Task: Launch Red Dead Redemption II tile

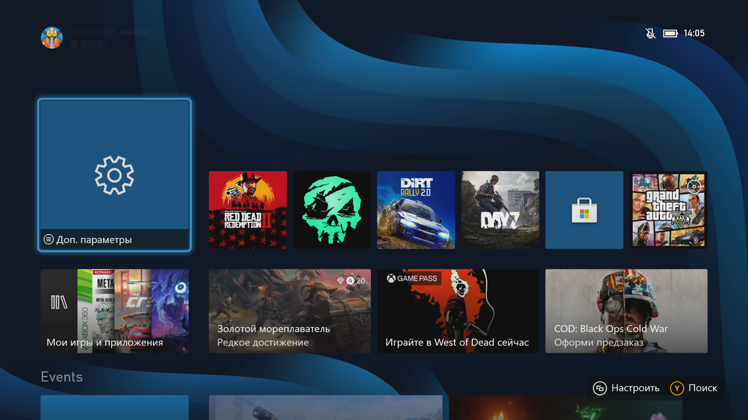Action: 247,210
